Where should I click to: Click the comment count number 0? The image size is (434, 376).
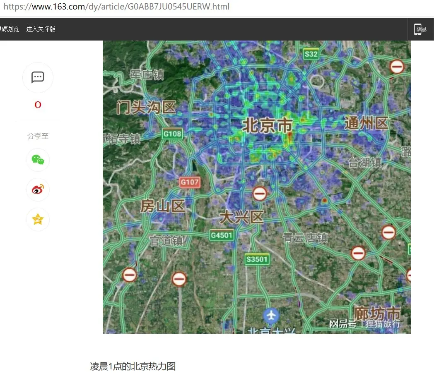pyautogui.click(x=38, y=105)
